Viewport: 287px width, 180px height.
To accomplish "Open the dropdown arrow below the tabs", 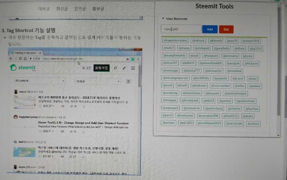I will [140, 18].
